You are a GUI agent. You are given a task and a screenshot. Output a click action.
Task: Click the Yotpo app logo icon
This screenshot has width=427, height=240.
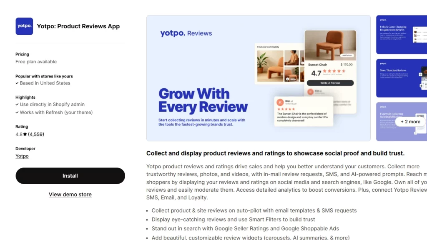tap(24, 26)
